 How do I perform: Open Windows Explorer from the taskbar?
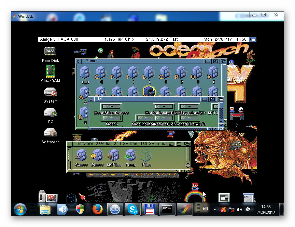click(x=45, y=210)
